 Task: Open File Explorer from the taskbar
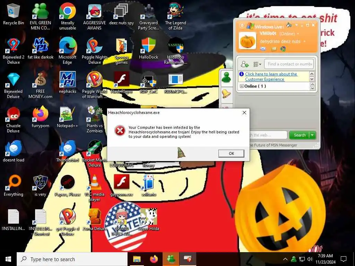point(137,259)
